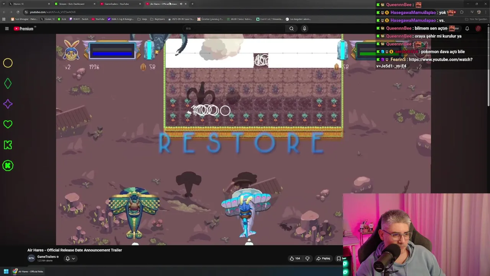Open the Los Angeles Lakers bookmark
490x276 pixels.
coord(298,19)
